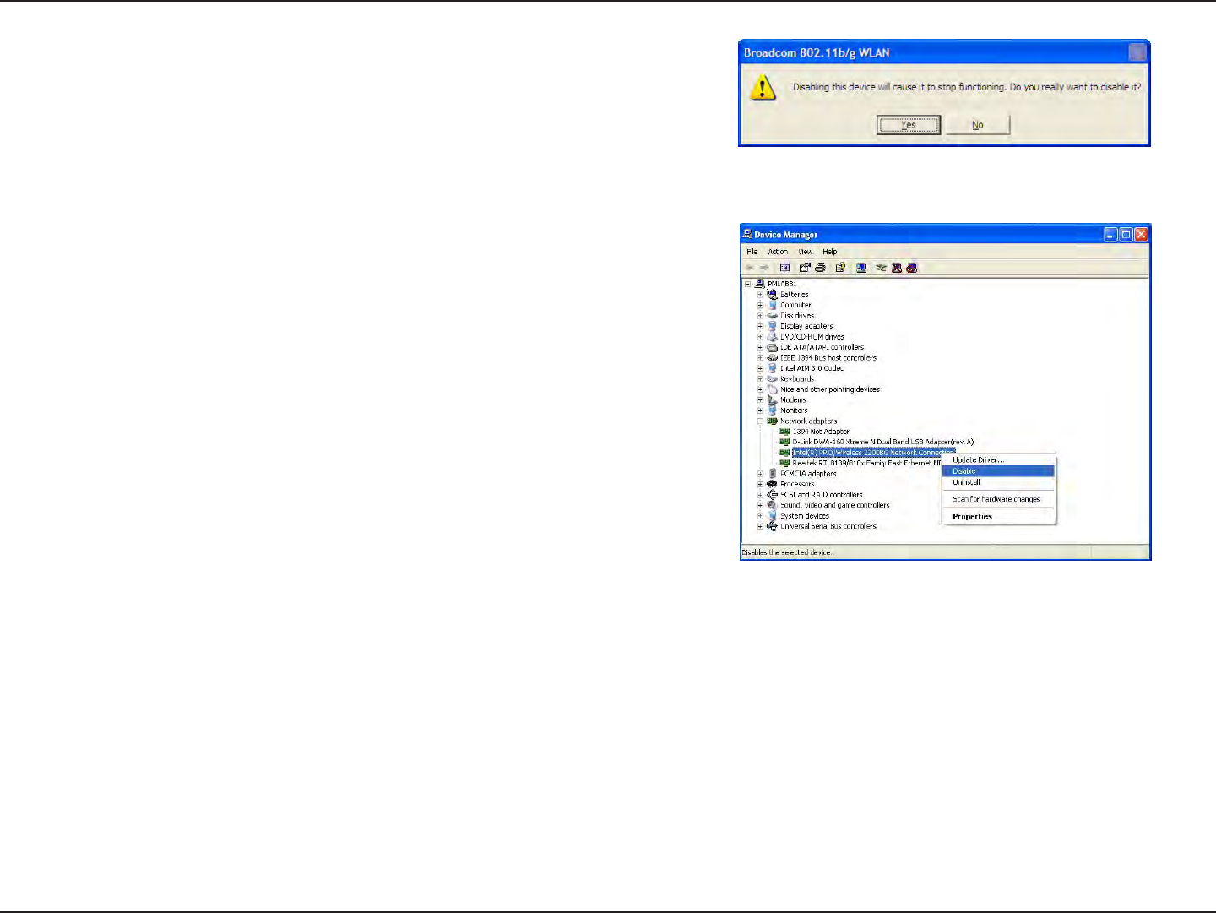1216x913 pixels.
Task: Click the Help toolbar icon with question mark
Action: pos(840,268)
